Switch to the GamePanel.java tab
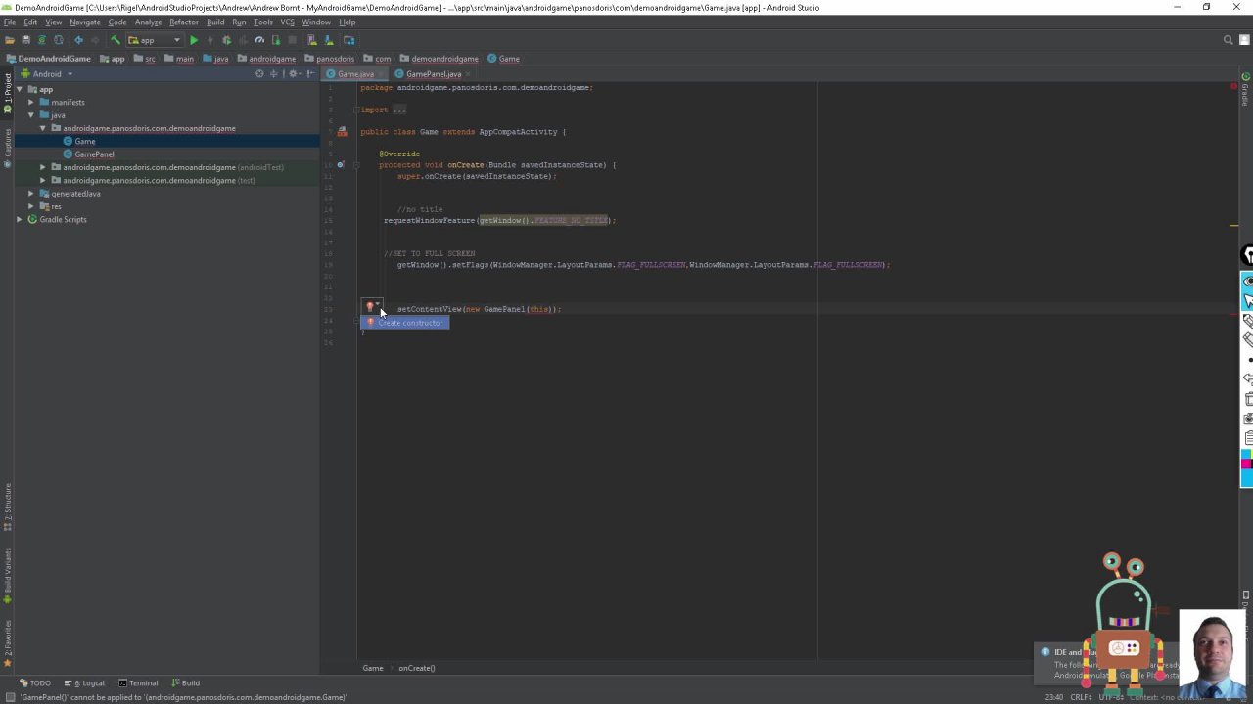The image size is (1253, 704). [x=433, y=74]
